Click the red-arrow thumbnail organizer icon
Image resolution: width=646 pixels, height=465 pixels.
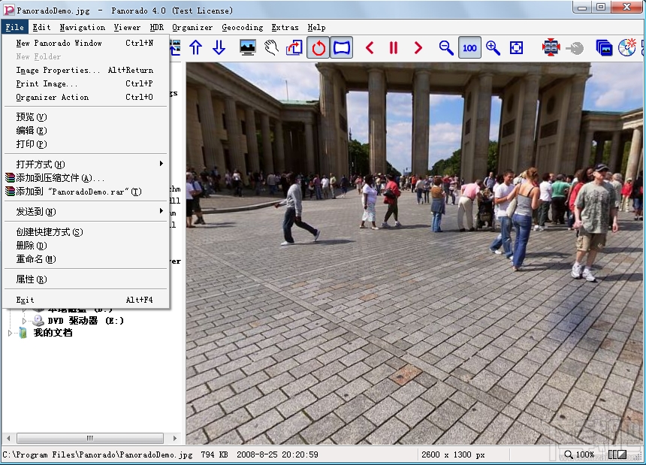click(x=551, y=48)
